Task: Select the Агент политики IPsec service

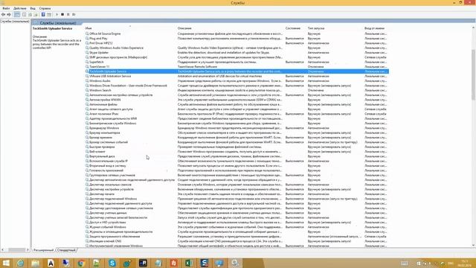Action: coord(104,114)
